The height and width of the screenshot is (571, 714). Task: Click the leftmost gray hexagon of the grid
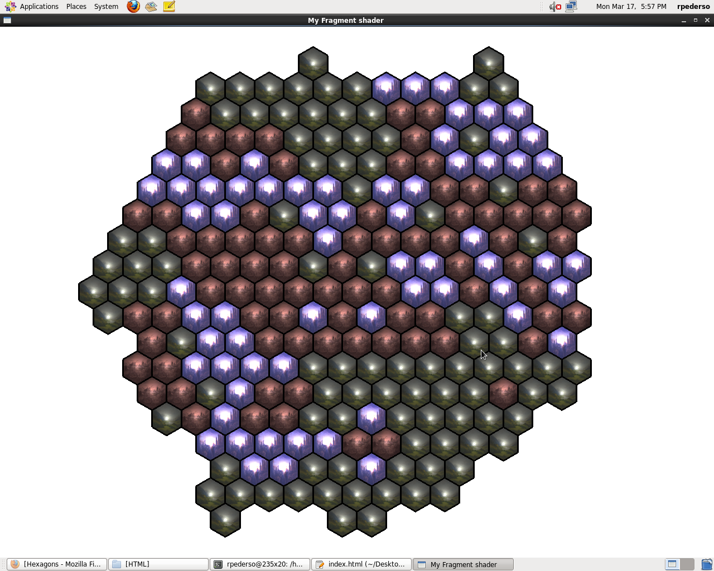(x=93, y=291)
